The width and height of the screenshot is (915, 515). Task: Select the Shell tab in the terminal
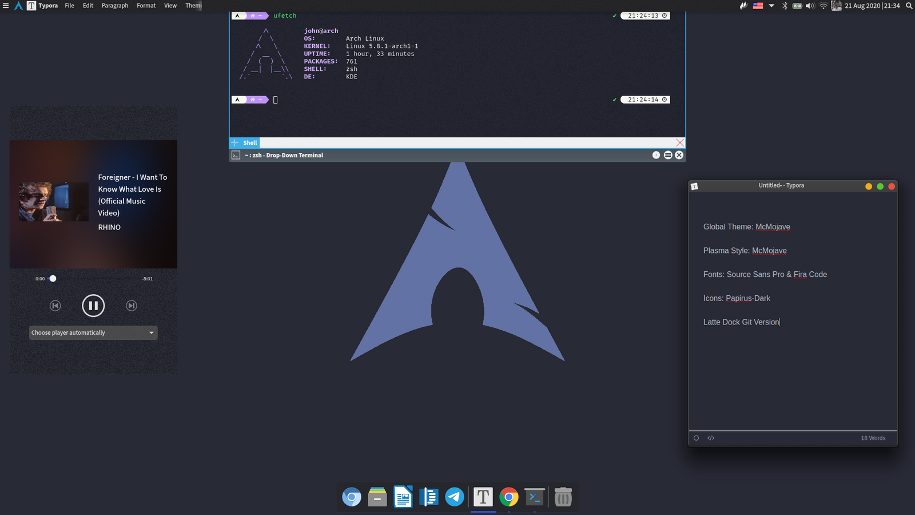(250, 142)
